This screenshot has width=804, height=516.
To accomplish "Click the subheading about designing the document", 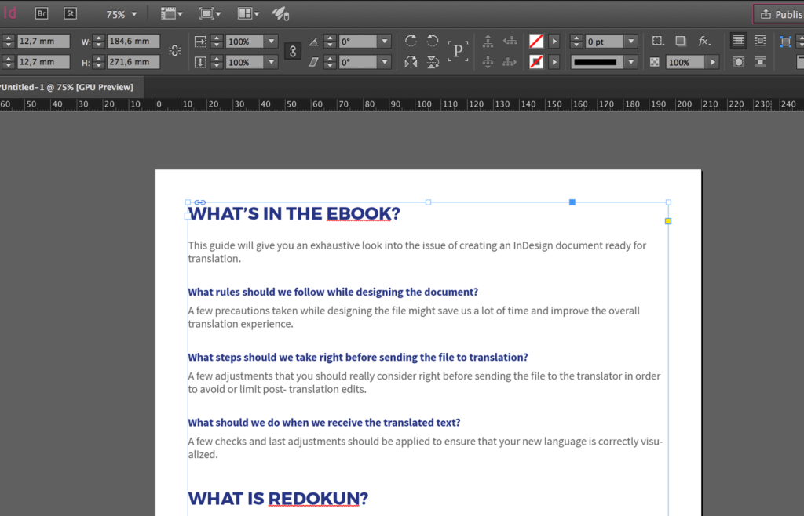I will (333, 292).
